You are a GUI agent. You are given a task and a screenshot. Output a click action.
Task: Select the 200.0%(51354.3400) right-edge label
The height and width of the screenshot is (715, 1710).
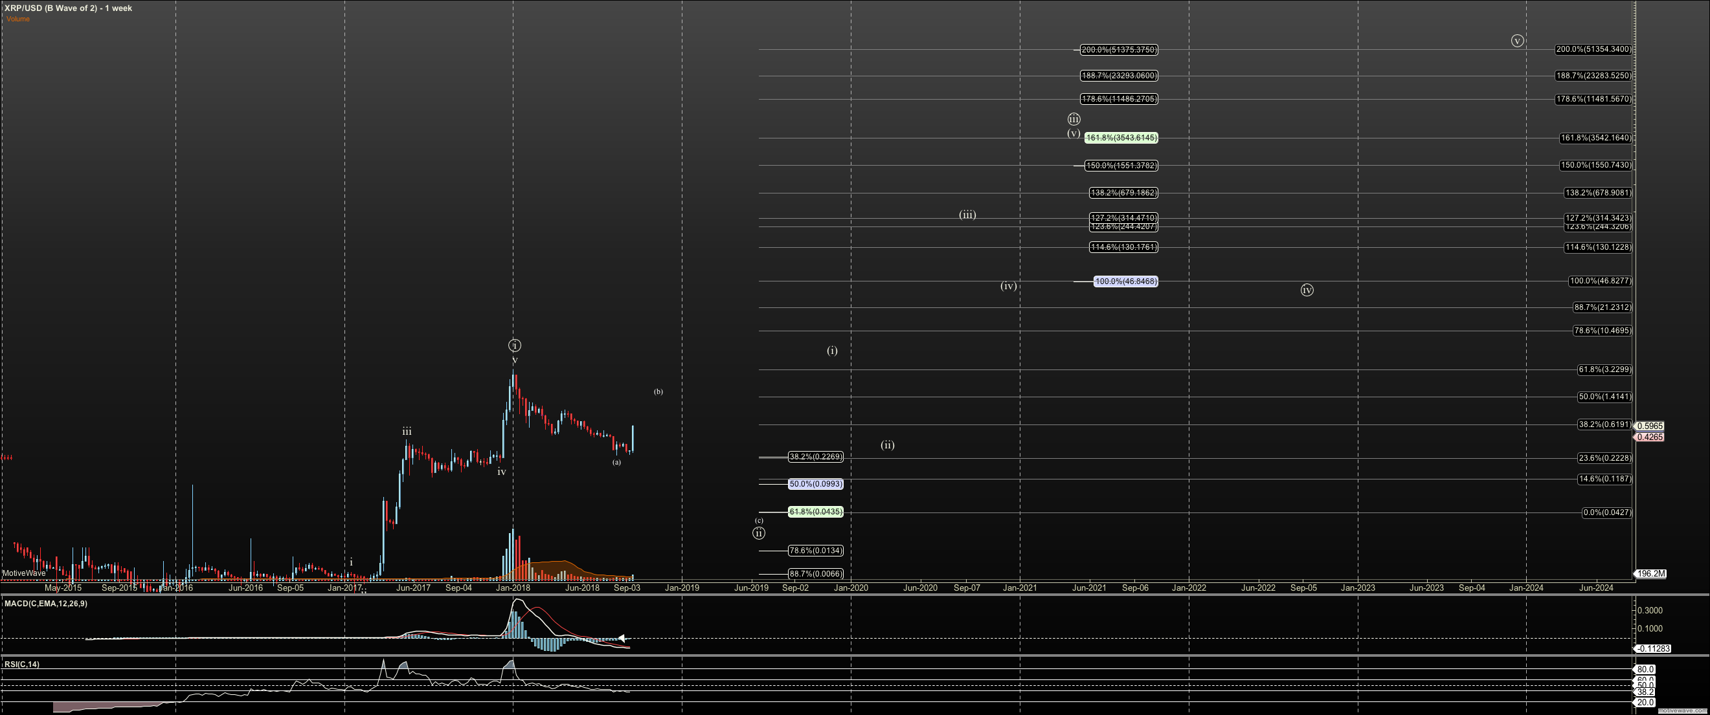[1593, 49]
